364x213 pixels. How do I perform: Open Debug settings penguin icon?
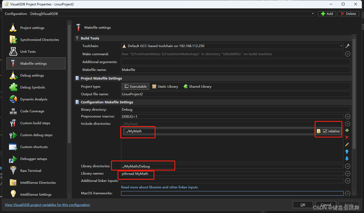tap(13, 75)
